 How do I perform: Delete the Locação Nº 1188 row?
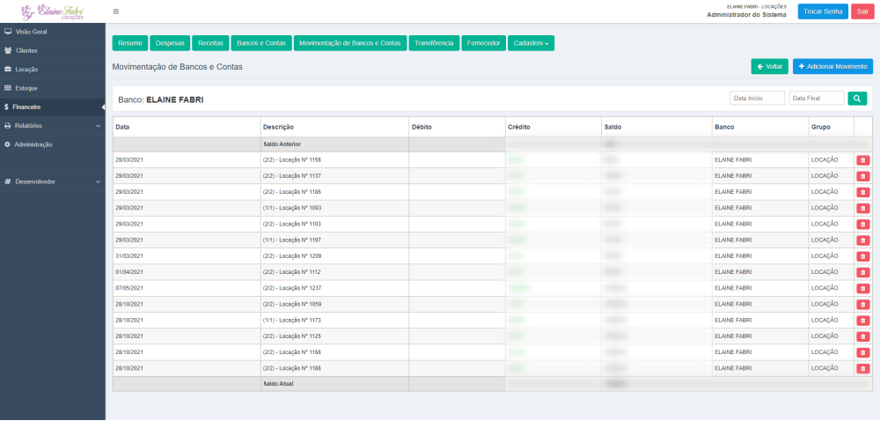862,369
